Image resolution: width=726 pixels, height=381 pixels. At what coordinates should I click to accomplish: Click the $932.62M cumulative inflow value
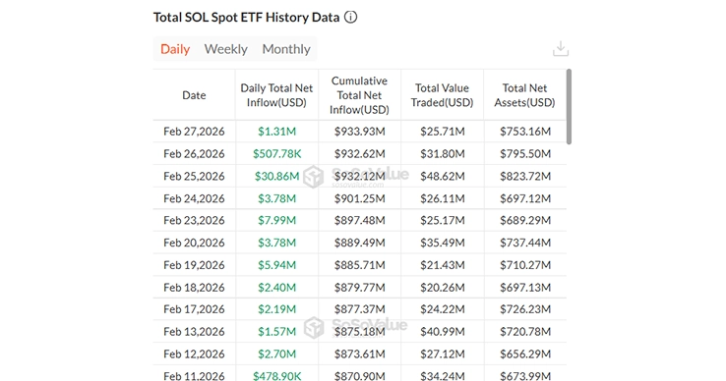[x=360, y=153]
